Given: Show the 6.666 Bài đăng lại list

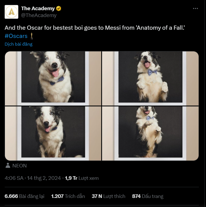Looking at the screenshot, I should pyautogui.click(x=24, y=196).
